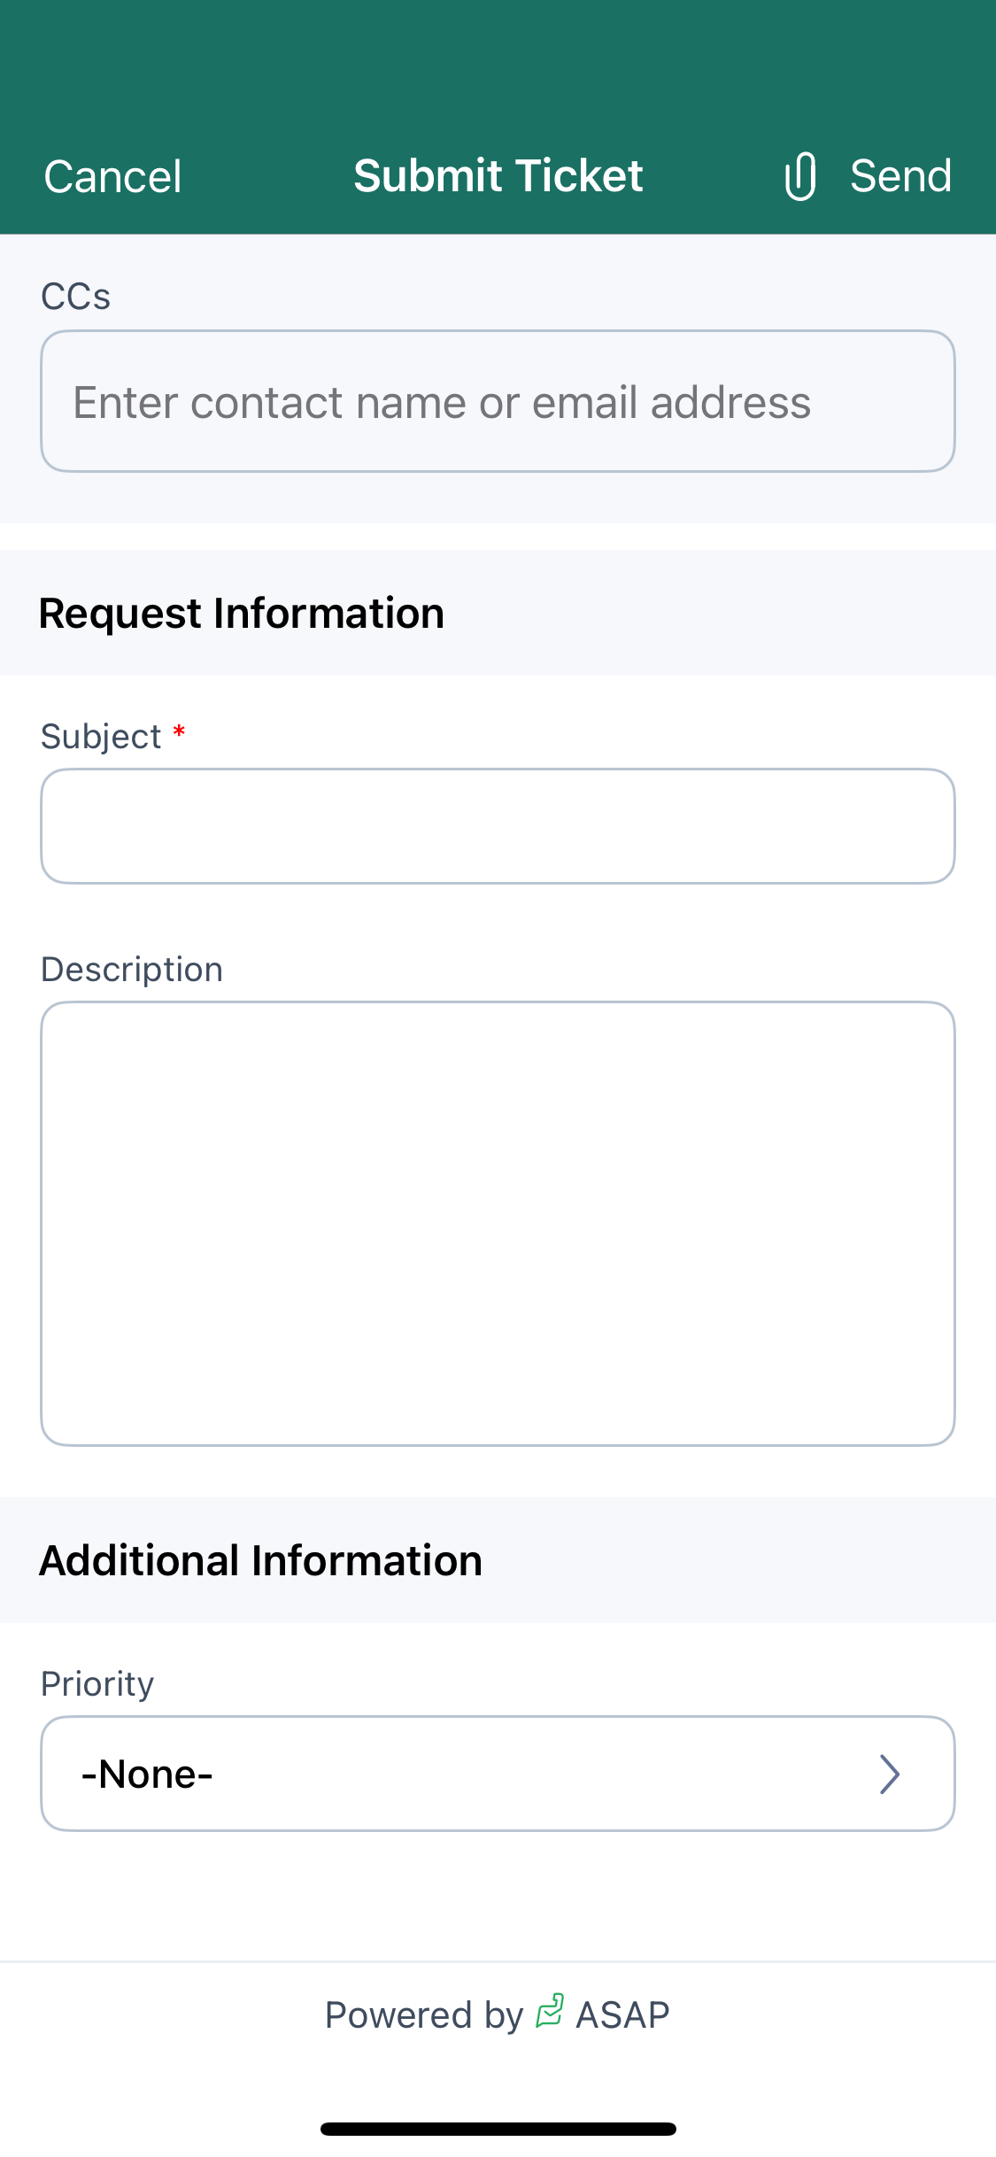
Task: Select the Additional Information section header
Action: 260,1560
